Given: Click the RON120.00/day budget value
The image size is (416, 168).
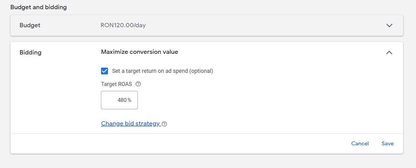Looking at the screenshot, I should click(x=123, y=25).
